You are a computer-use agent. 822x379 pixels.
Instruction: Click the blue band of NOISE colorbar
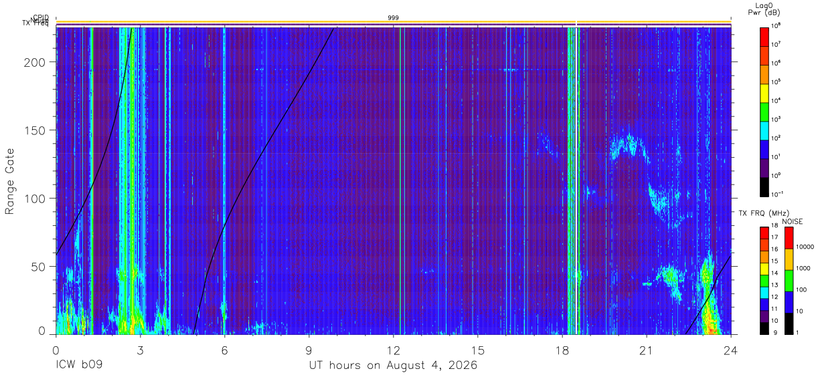coord(789,302)
